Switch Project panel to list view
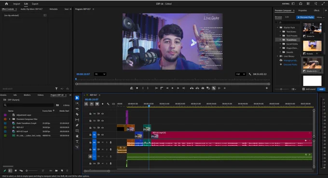 point(10,171)
